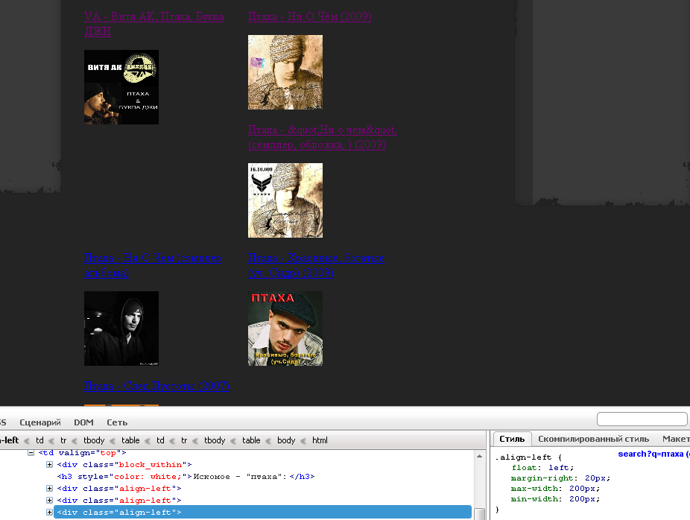
Task: Select the highlighted div class="align-left" row
Action: tap(263, 512)
